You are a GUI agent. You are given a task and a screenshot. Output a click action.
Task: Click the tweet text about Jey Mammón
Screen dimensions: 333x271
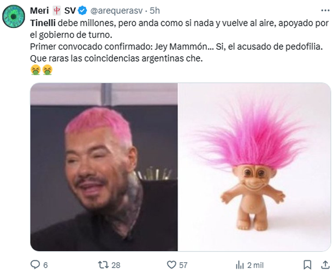point(176,46)
